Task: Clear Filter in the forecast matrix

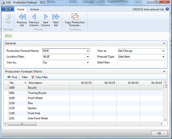Action: (39, 77)
